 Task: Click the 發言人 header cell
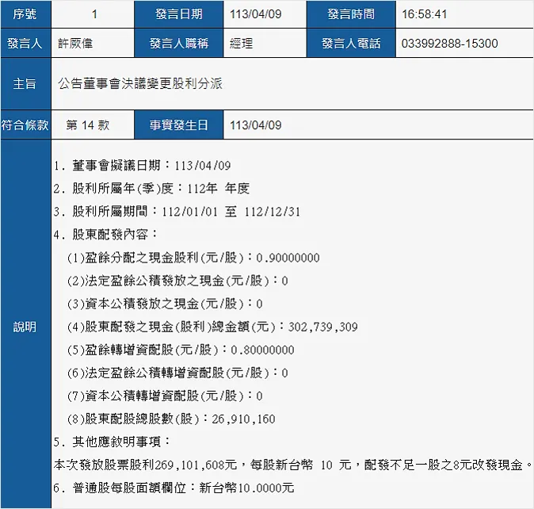25,44
